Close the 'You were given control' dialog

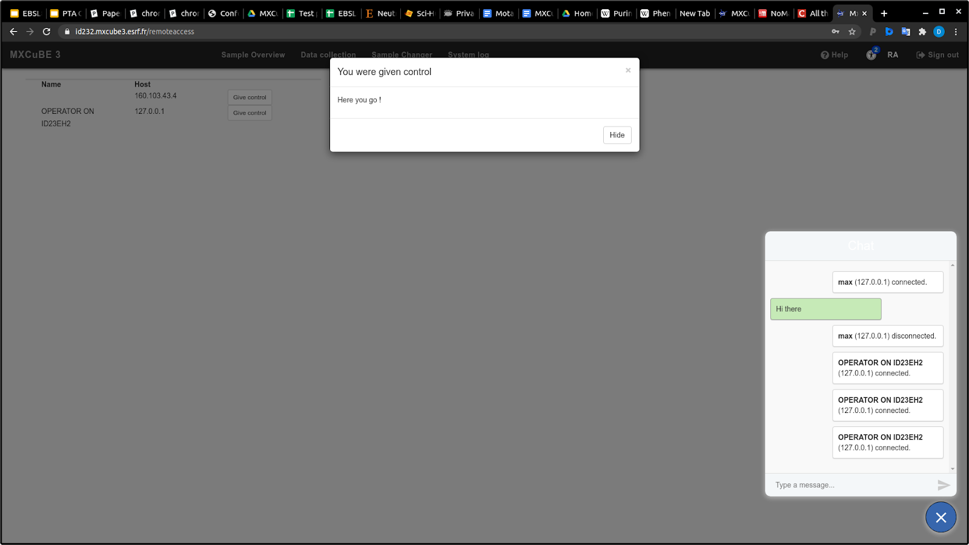[x=628, y=70]
